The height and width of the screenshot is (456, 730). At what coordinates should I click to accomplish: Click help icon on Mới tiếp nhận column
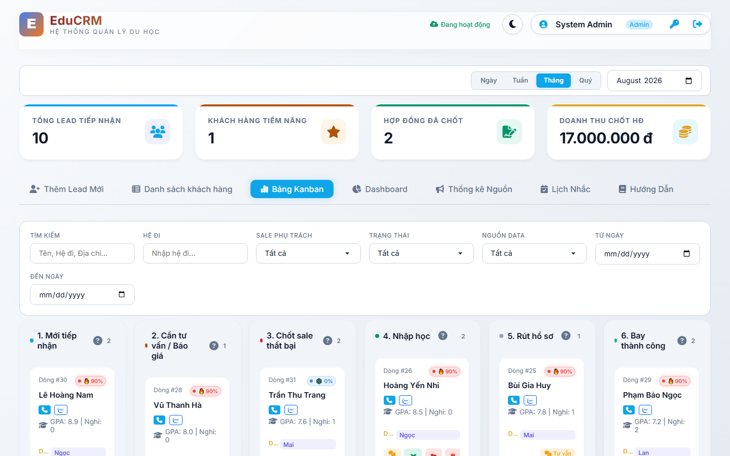point(98,340)
